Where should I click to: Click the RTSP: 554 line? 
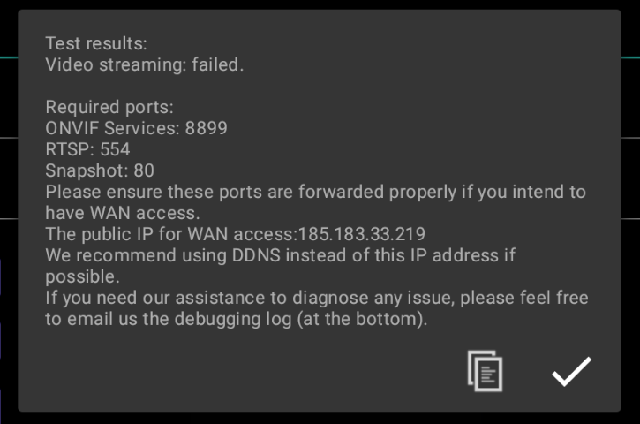coord(87,149)
